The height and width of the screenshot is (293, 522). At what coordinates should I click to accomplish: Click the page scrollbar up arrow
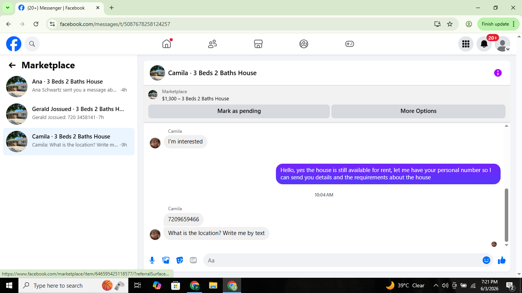pos(519,36)
